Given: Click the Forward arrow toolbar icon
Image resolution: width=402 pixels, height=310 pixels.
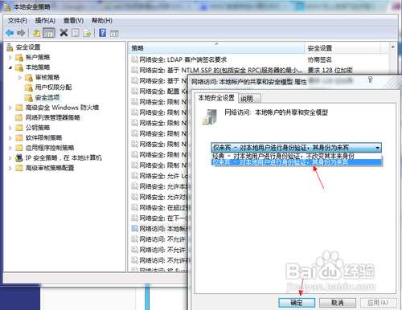Looking at the screenshot, I should click(21, 33).
